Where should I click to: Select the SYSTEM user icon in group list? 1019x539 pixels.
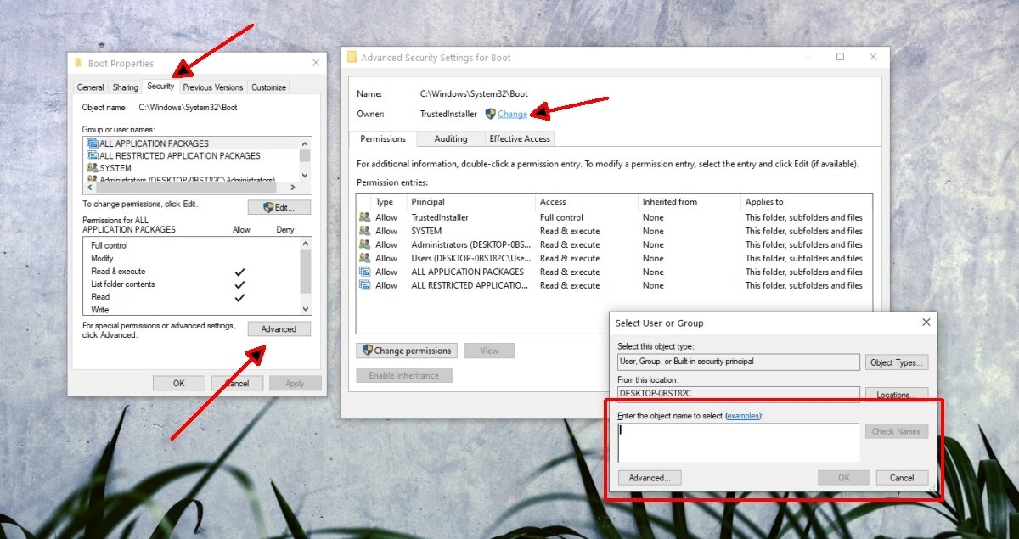click(93, 168)
